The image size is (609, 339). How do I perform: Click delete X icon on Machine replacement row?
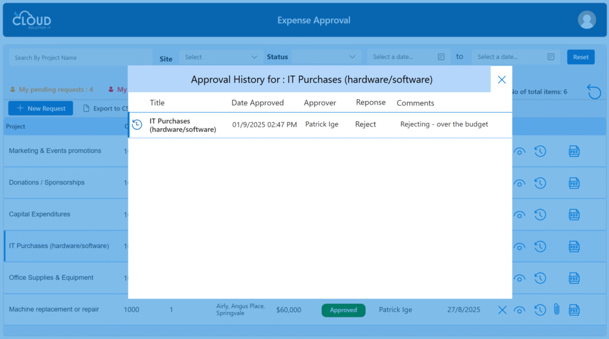coord(502,310)
